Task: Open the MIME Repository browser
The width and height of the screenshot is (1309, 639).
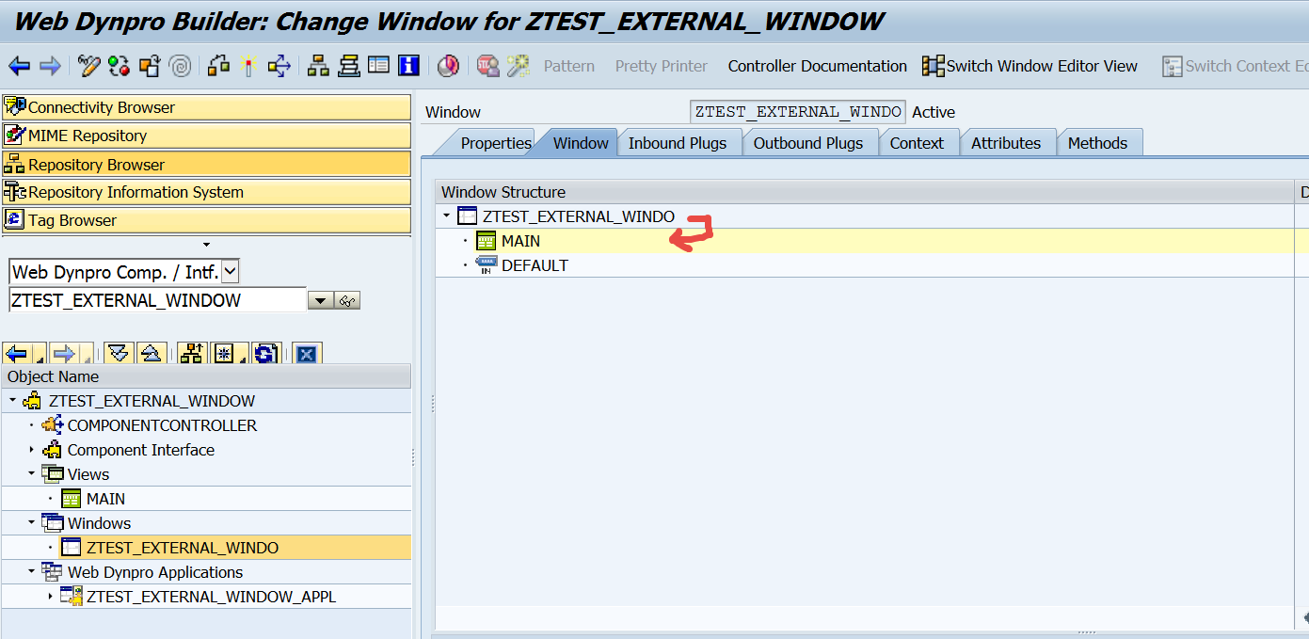Action: (94, 137)
